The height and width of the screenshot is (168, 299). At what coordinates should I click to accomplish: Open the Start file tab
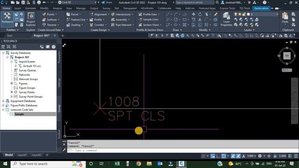(9, 35)
